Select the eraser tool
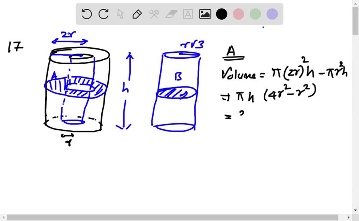 [171, 14]
